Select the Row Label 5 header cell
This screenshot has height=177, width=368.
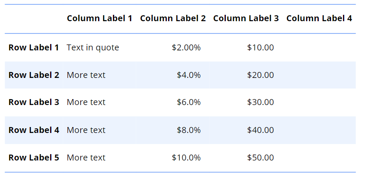34,158
